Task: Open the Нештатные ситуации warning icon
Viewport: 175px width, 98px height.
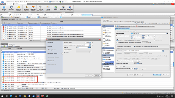Action: (26, 8)
